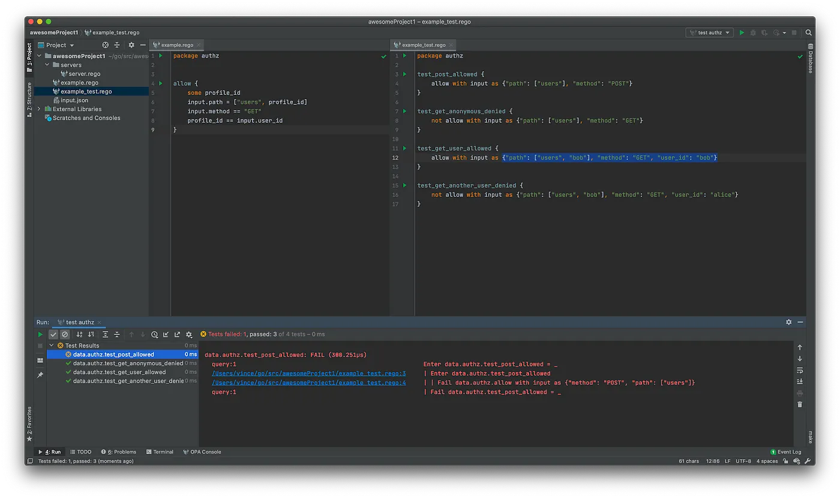Screen dimensions: 840x498
Task: Select test_get_user_allowed result
Action: [x=122, y=372]
